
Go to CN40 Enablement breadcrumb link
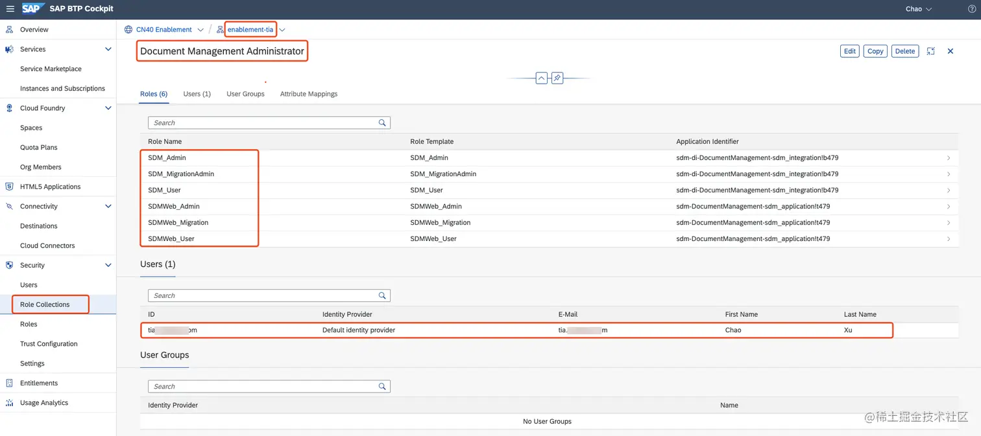click(x=164, y=30)
